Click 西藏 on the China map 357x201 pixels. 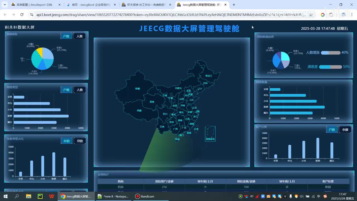click(139, 111)
